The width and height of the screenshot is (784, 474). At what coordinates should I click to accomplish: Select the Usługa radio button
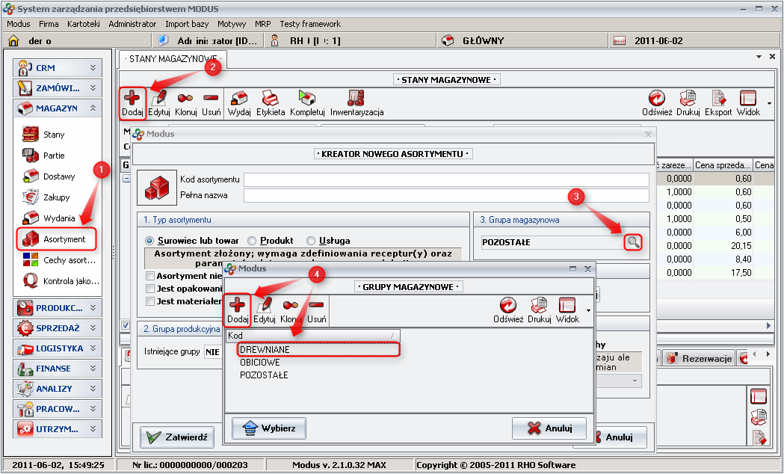pos(312,241)
